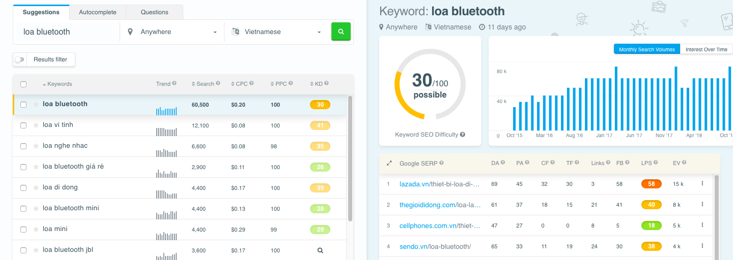Toggle the Results filter switch
The width and height of the screenshot is (733, 260).
(19, 59)
